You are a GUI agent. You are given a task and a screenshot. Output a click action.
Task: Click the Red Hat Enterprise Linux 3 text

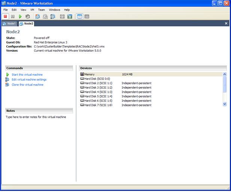[51, 42]
